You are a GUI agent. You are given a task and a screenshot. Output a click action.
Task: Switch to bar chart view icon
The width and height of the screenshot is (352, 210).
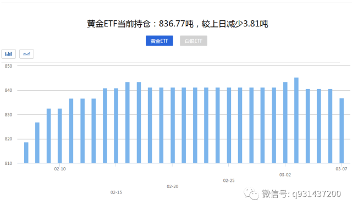pos(9,54)
